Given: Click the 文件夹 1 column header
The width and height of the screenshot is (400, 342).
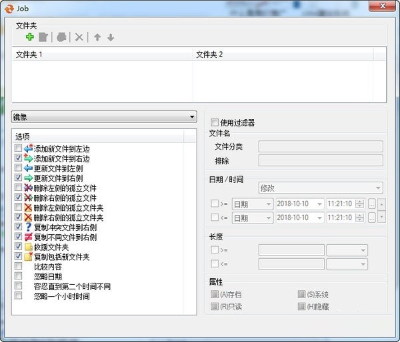Looking at the screenshot, I should tap(102, 55).
